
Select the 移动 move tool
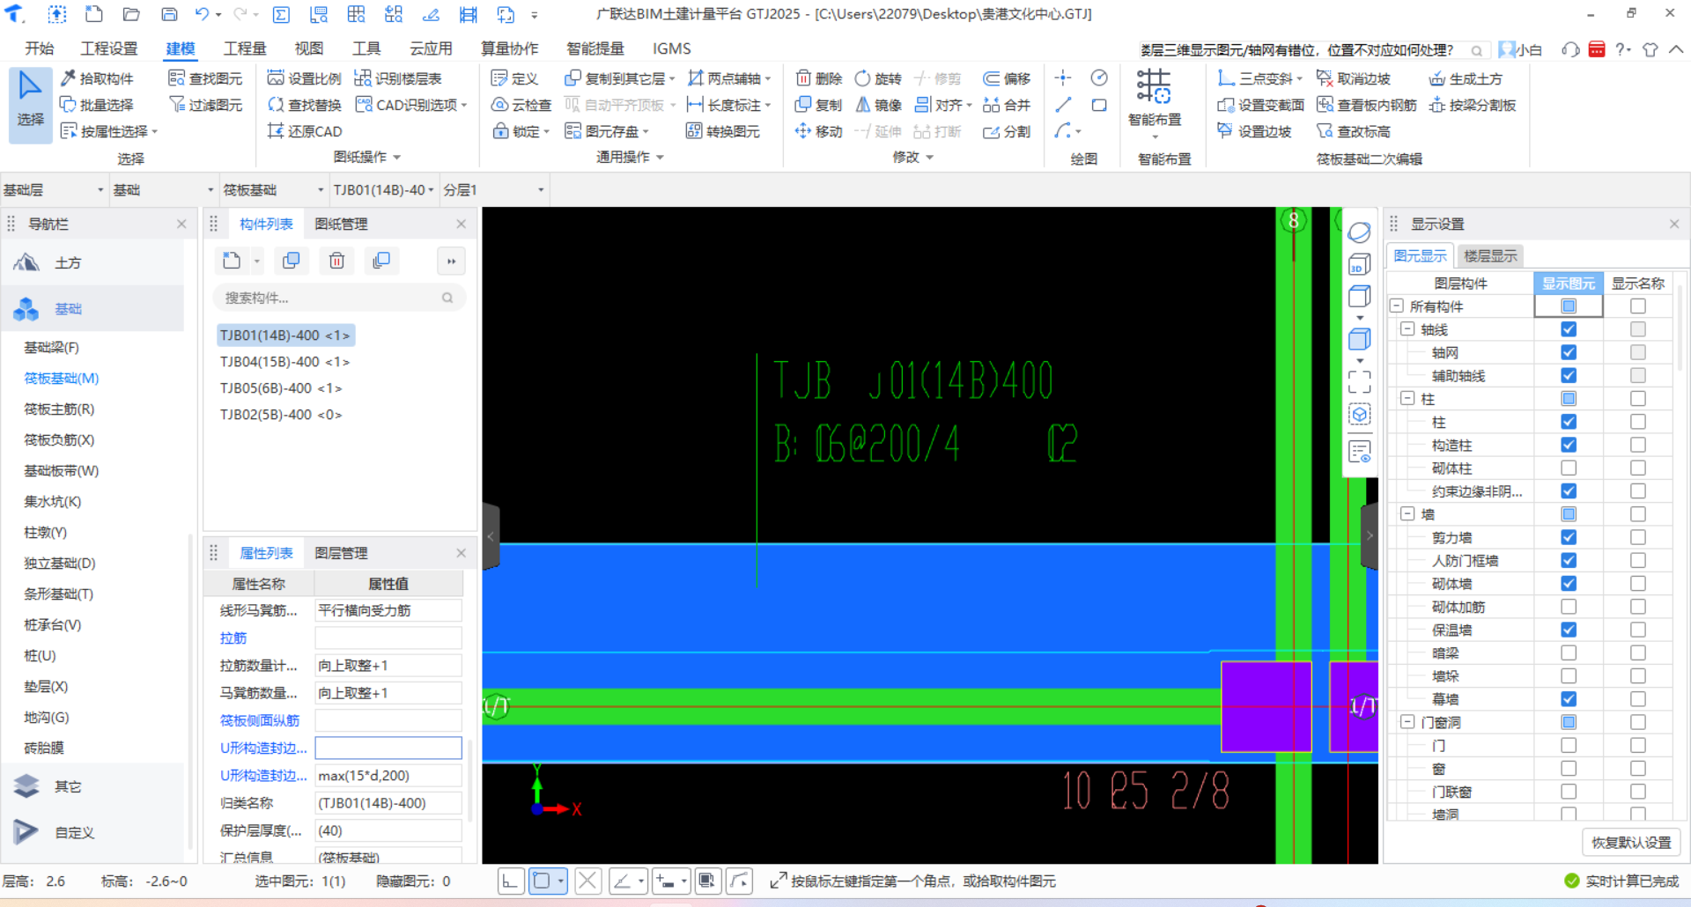(x=818, y=131)
